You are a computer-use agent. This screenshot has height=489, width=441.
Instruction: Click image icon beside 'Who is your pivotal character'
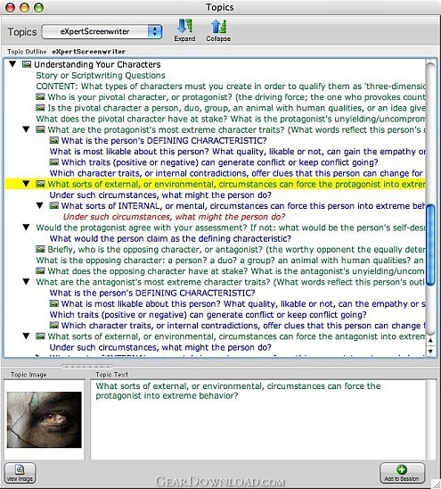point(40,96)
